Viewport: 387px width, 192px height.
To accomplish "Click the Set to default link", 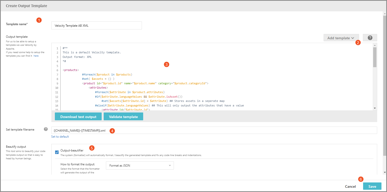I will (x=60, y=137).
